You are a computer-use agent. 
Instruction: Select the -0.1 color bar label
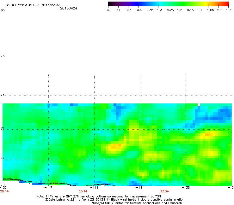(199, 10)
